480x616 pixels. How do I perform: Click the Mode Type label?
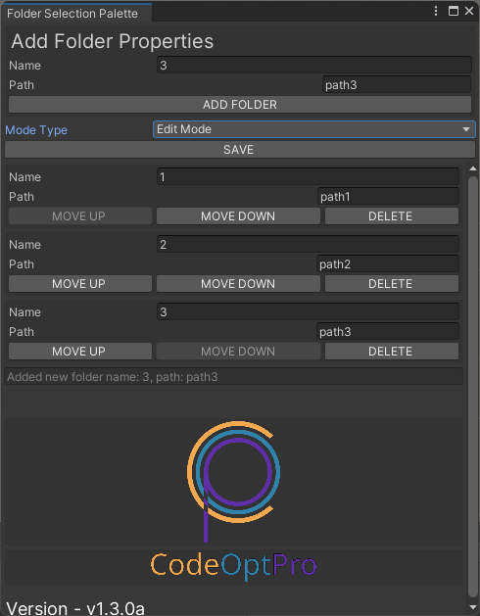(36, 130)
